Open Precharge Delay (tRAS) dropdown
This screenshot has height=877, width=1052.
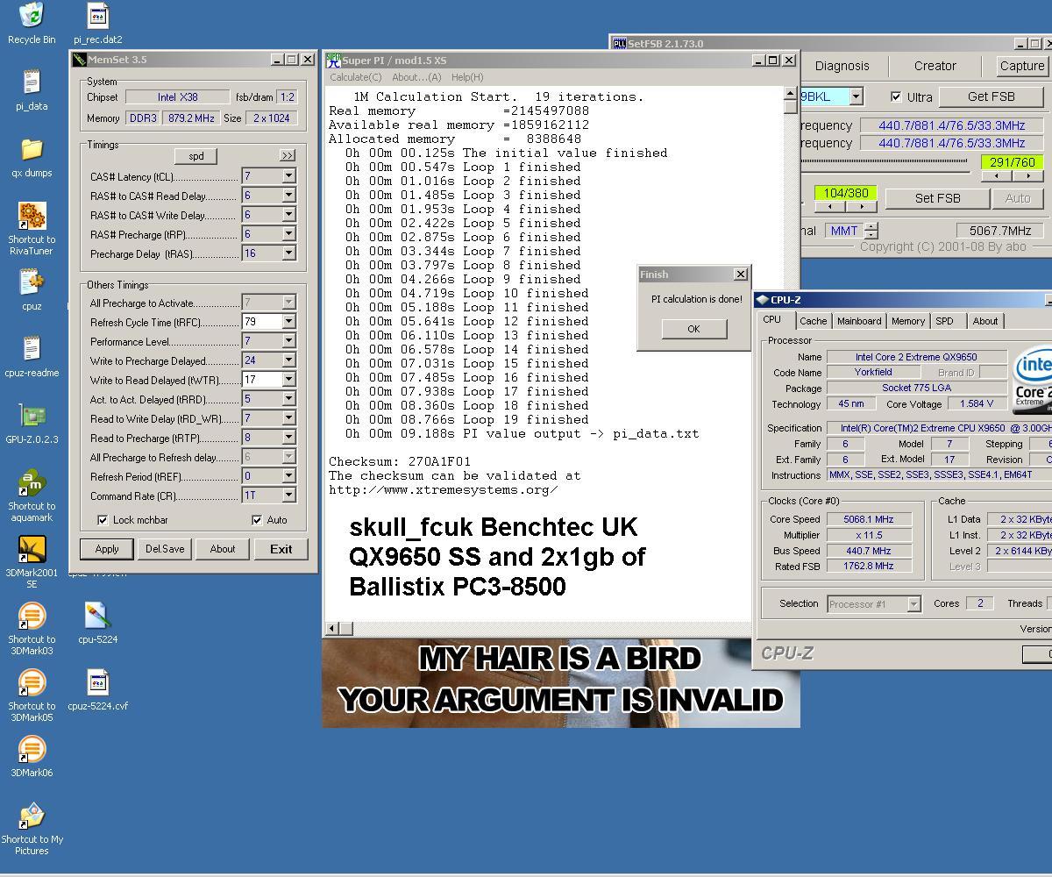[x=288, y=253]
